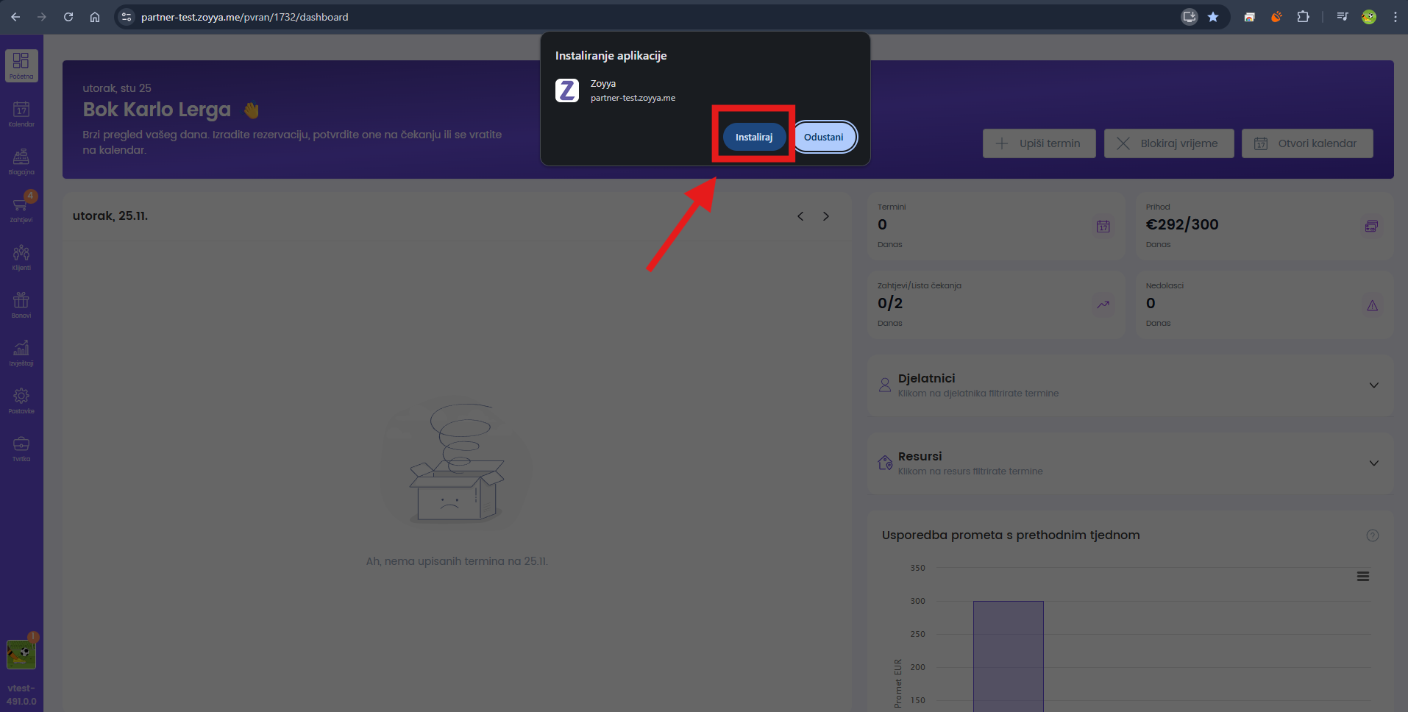Click the install app icon in address bar
The height and width of the screenshot is (712, 1408).
tap(1190, 17)
